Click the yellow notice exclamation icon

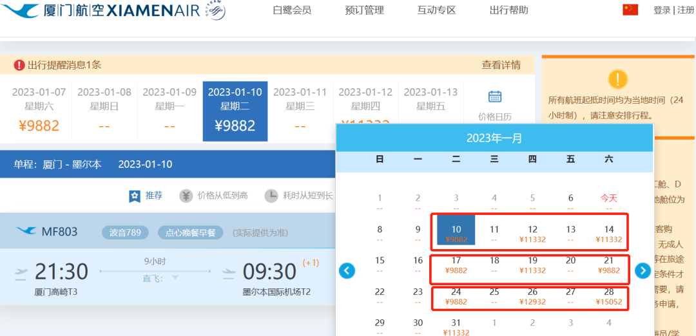tap(618, 79)
